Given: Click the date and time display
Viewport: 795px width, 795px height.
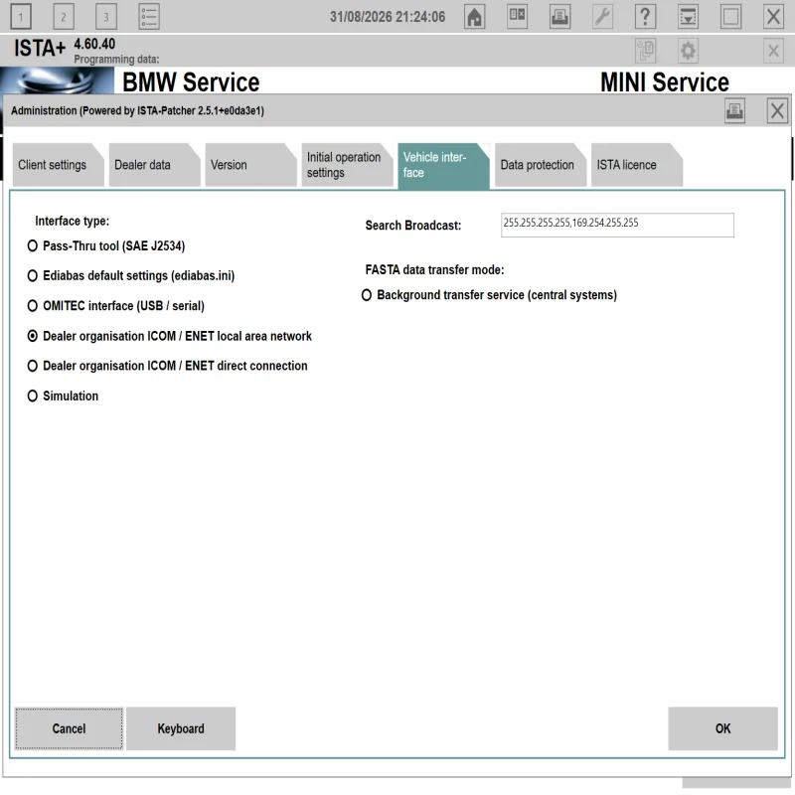Looking at the screenshot, I should pyautogui.click(x=388, y=17).
